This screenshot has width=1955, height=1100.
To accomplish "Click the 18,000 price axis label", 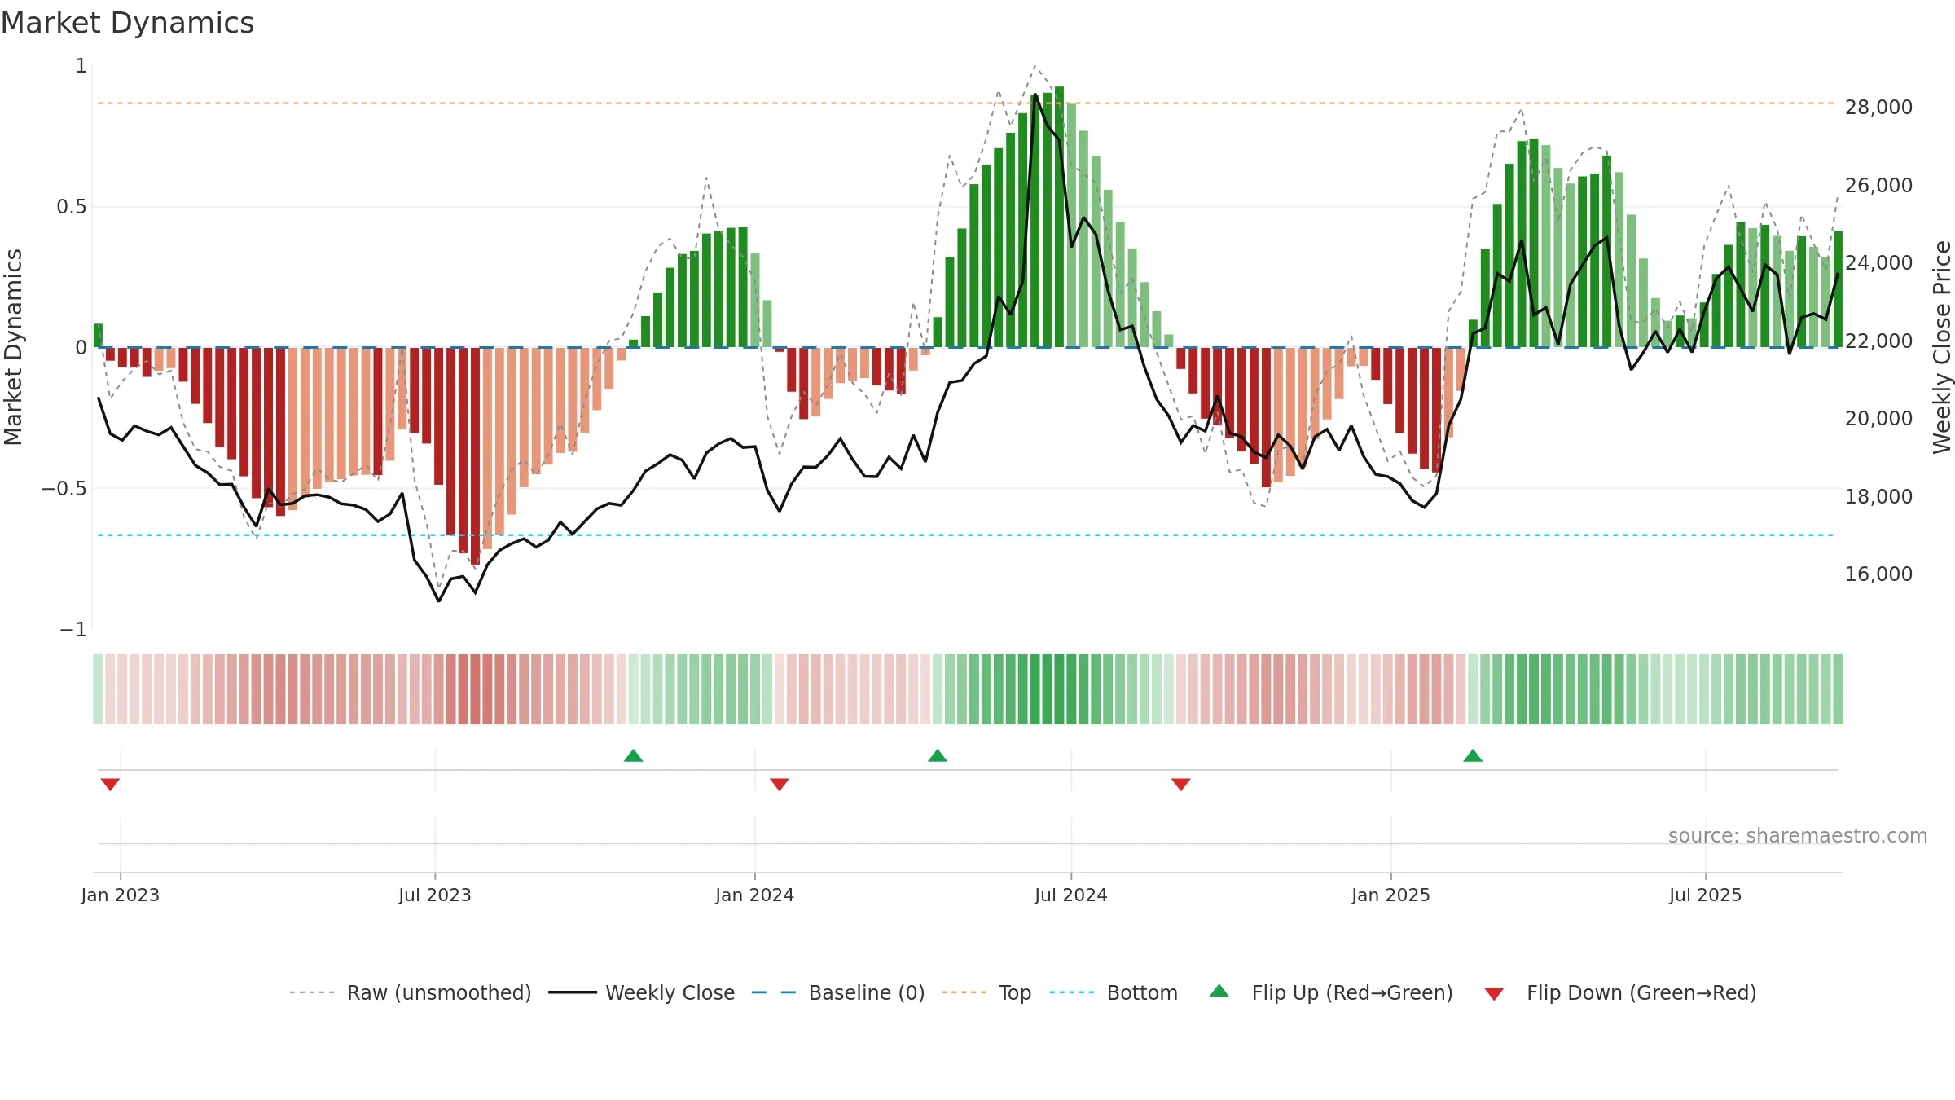I will coord(1878,496).
